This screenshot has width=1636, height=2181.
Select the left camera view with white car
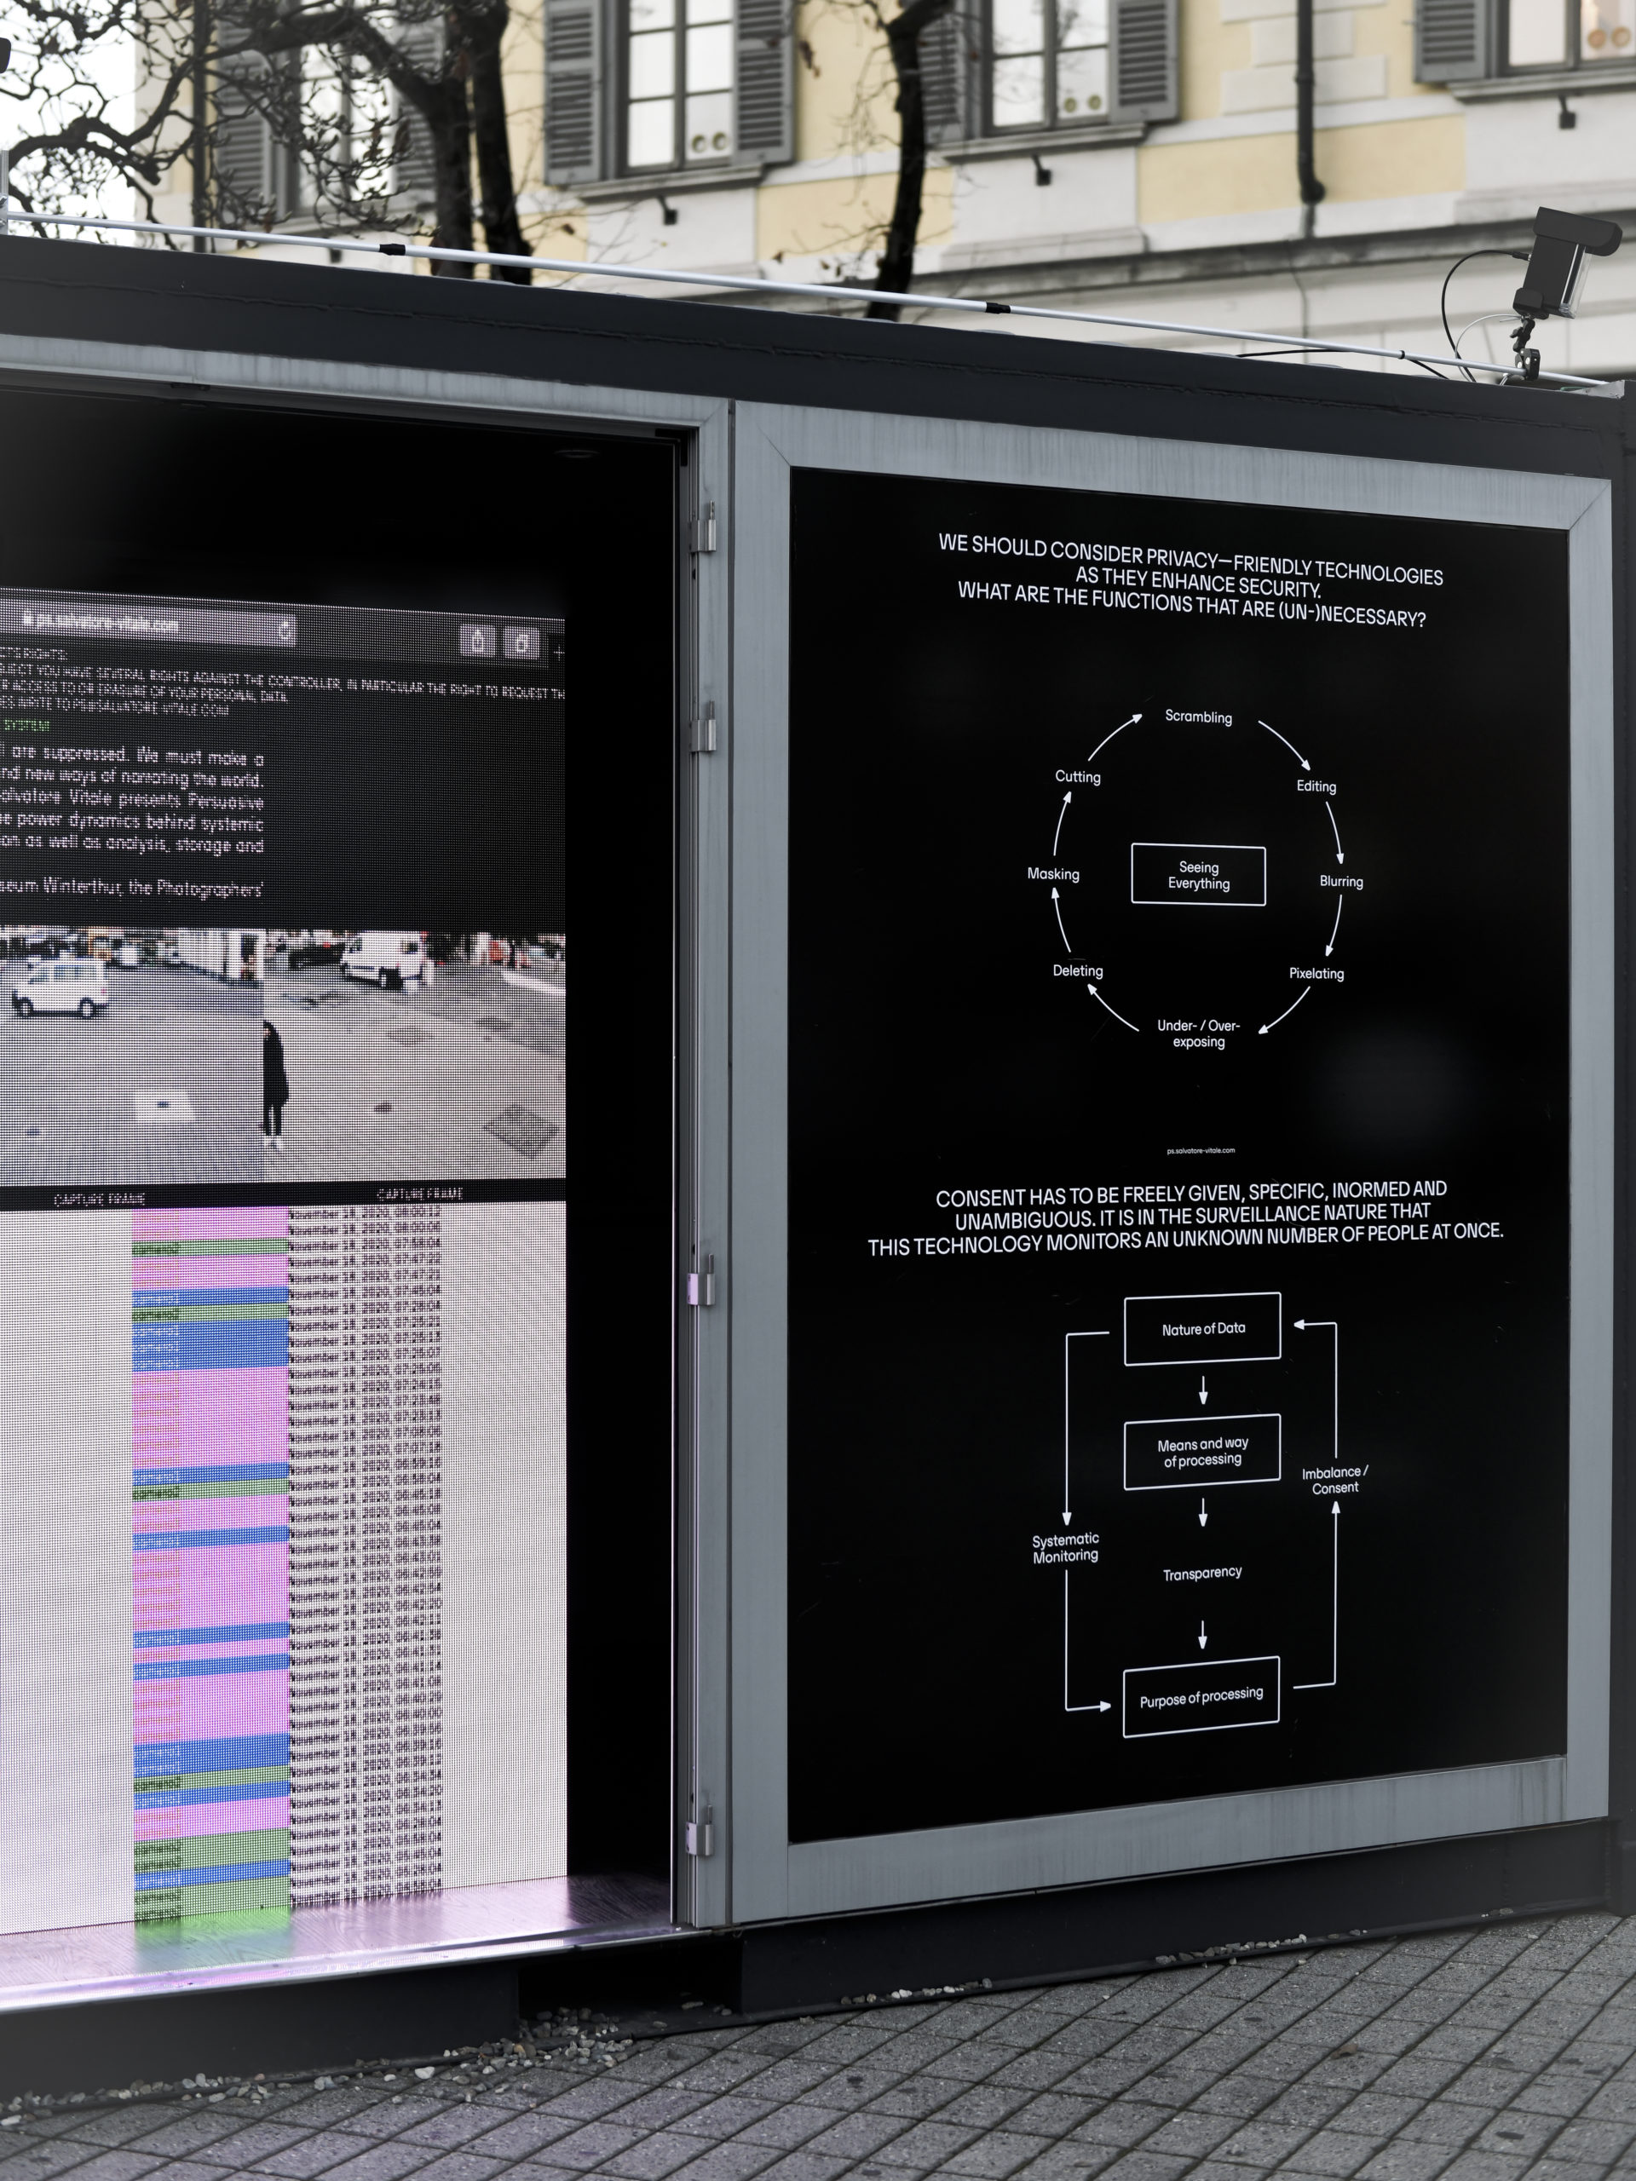tap(128, 1055)
